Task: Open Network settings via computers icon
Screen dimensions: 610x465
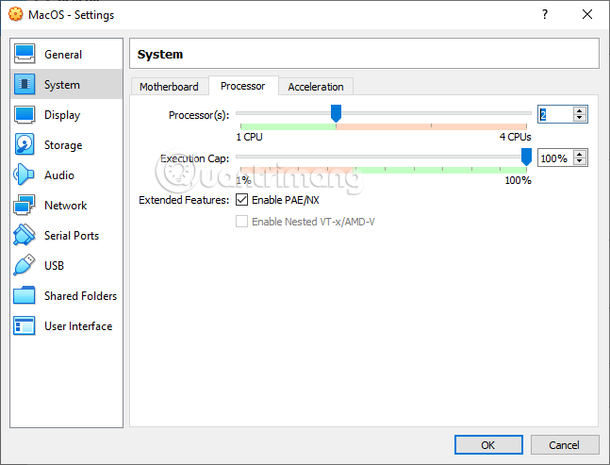Action: tap(25, 205)
